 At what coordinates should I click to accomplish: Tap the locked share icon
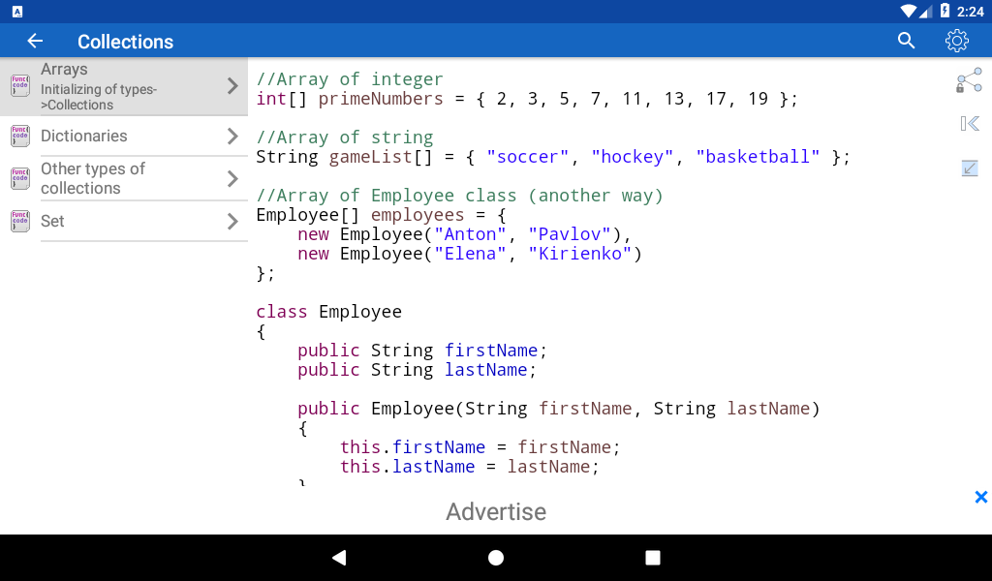pyautogui.click(x=969, y=80)
